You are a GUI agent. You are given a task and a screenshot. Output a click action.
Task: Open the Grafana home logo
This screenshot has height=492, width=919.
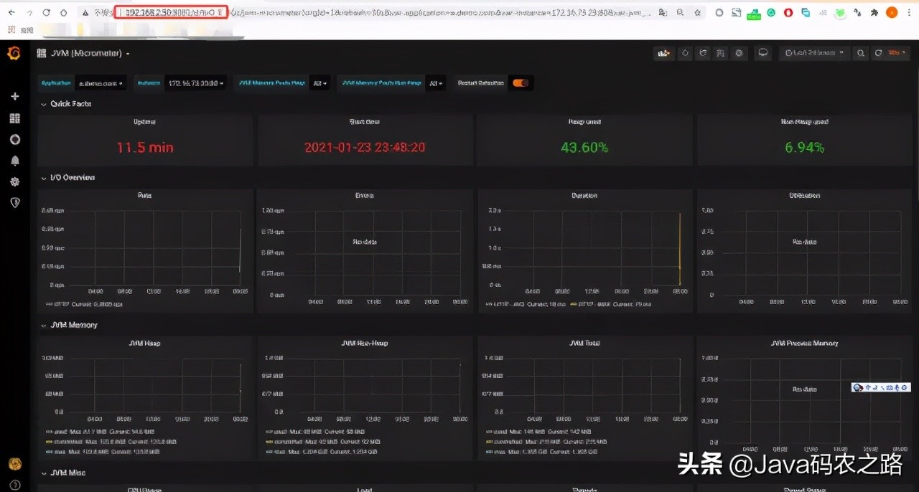[x=14, y=54]
